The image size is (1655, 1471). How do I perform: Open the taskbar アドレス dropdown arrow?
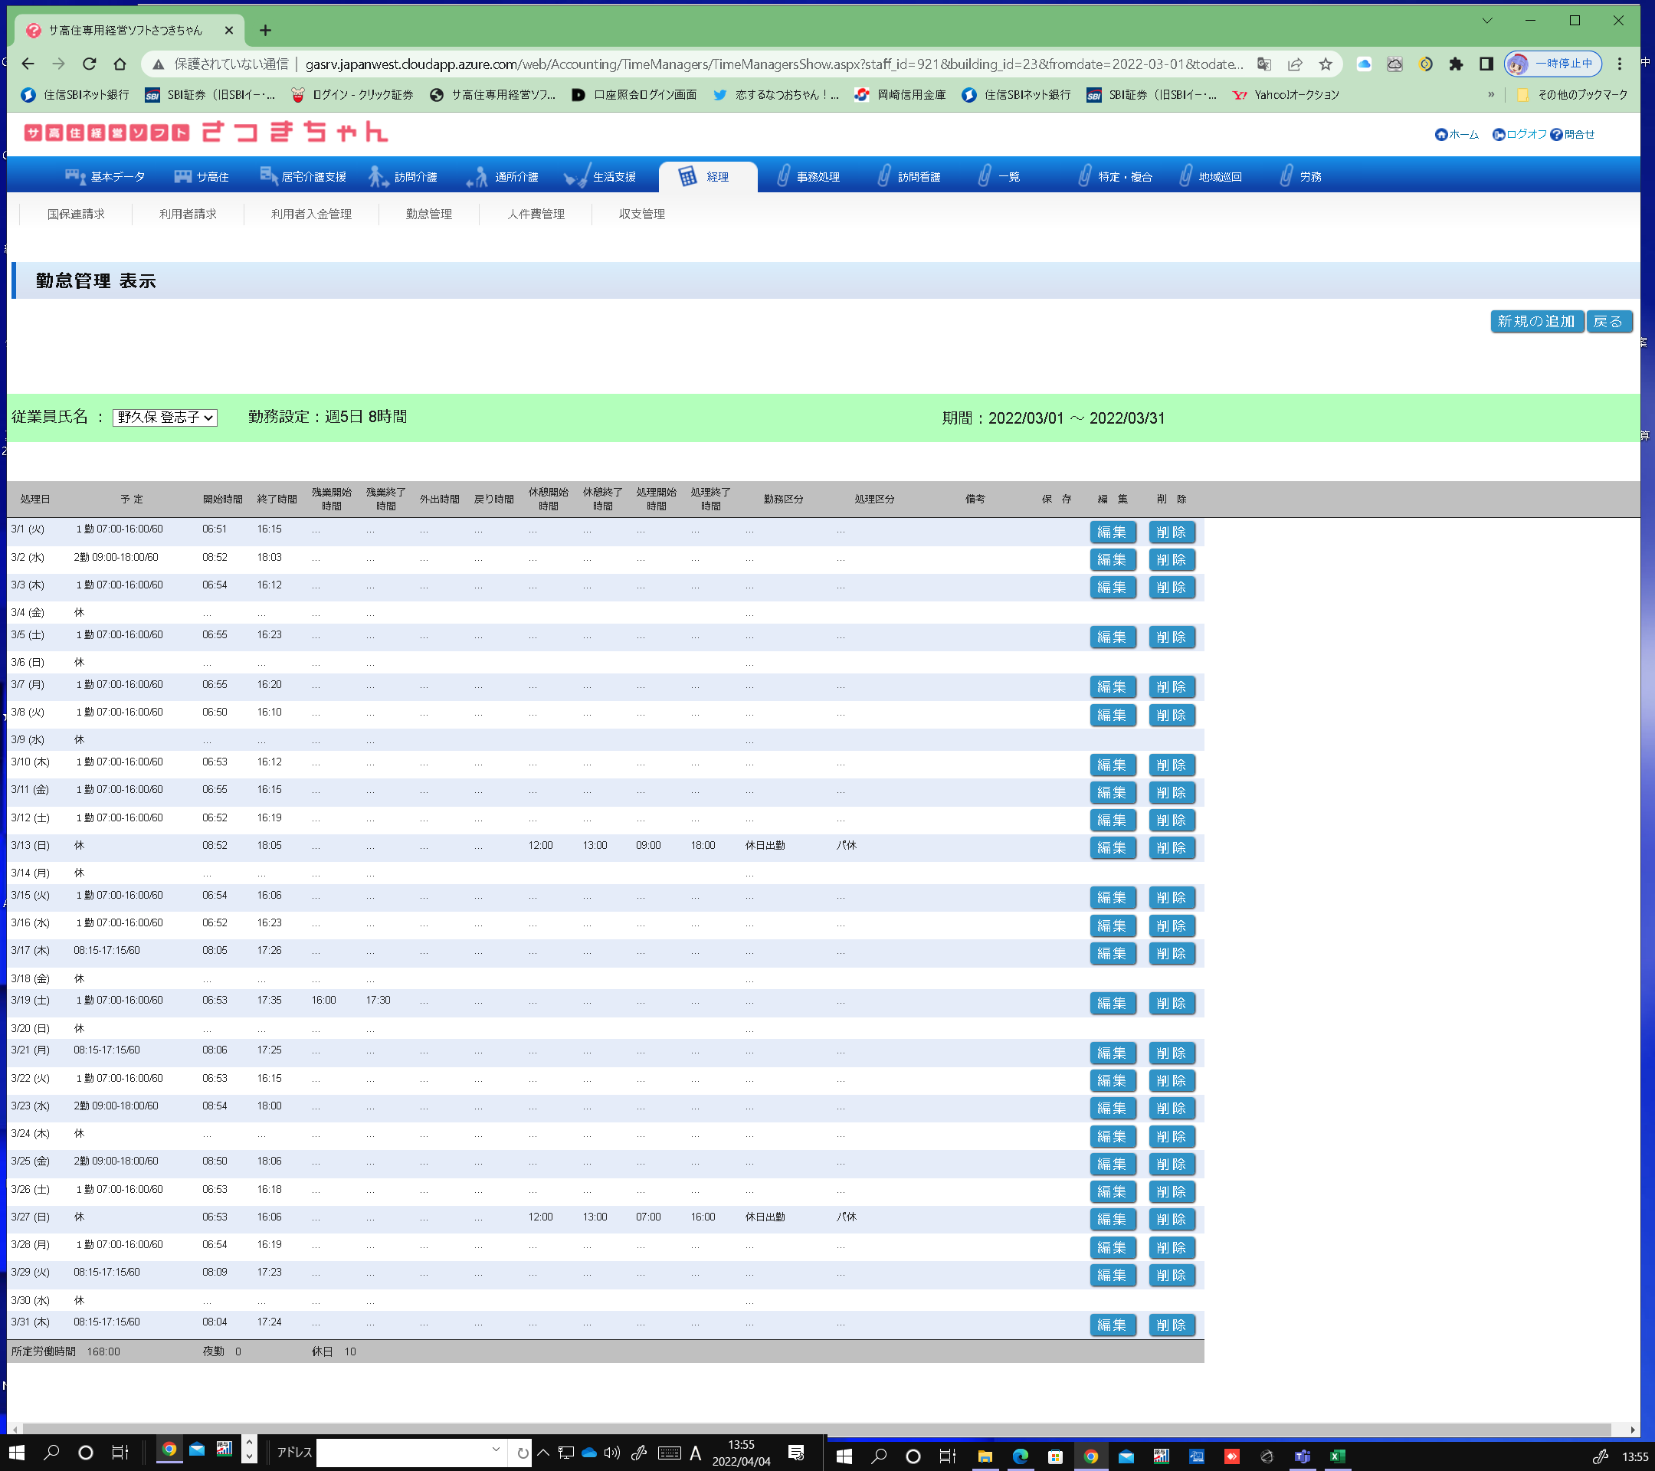click(496, 1450)
